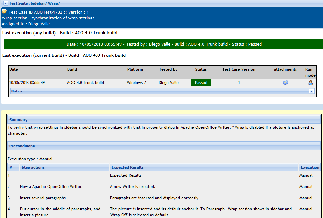Viewport: 323px width, 218px height.
Task: Click Wrap section synchronization title text
Action: 48,18
